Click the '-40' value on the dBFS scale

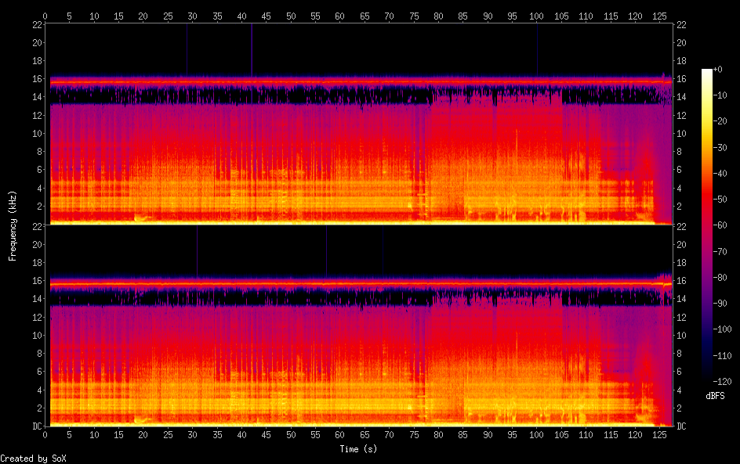720,174
